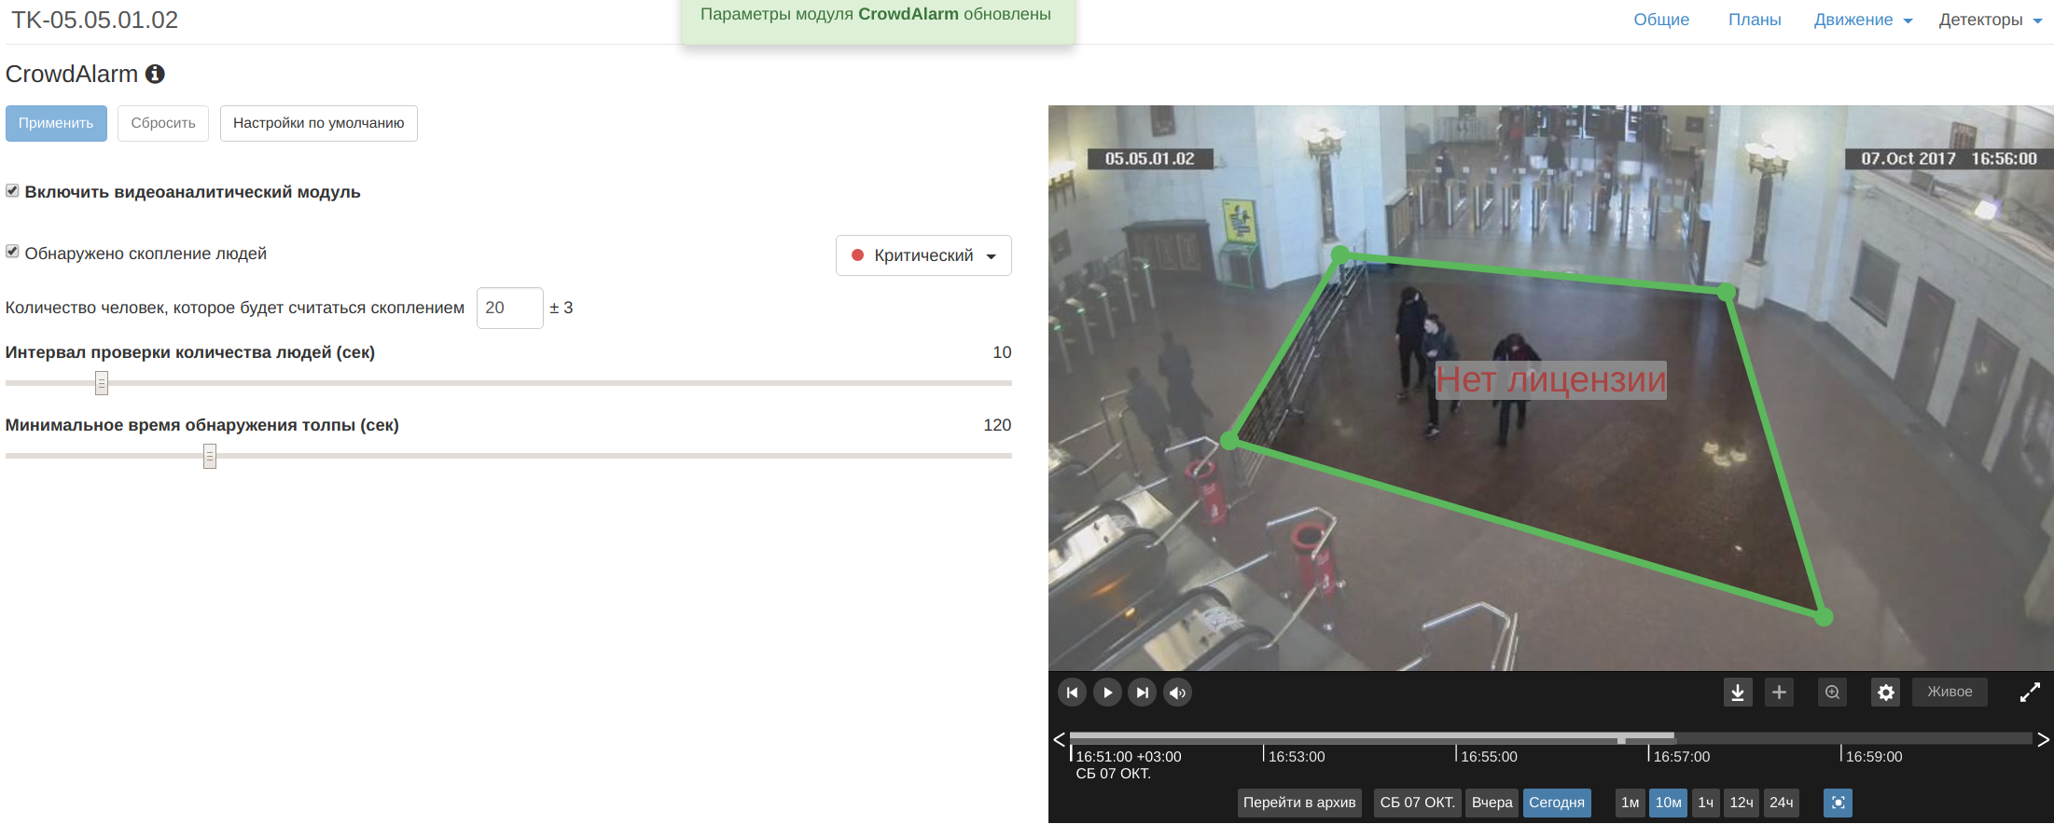2054x824 pixels.
Task: Switch player to Живое mode
Action: click(x=1950, y=692)
